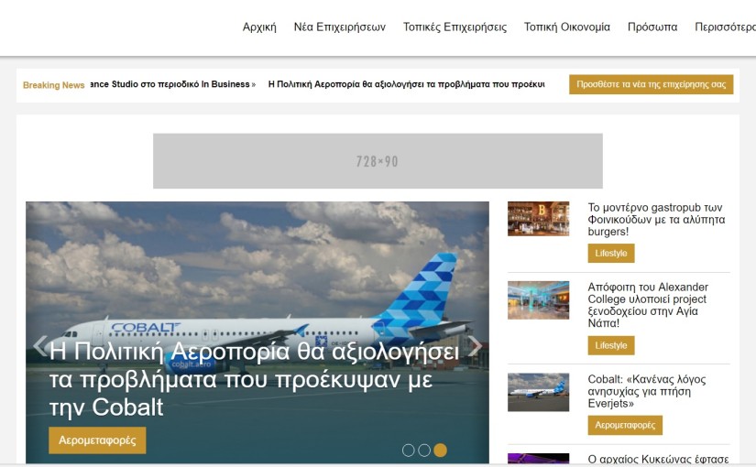
Task: Open Τοπική Οικονομία menu item
Action: (567, 27)
